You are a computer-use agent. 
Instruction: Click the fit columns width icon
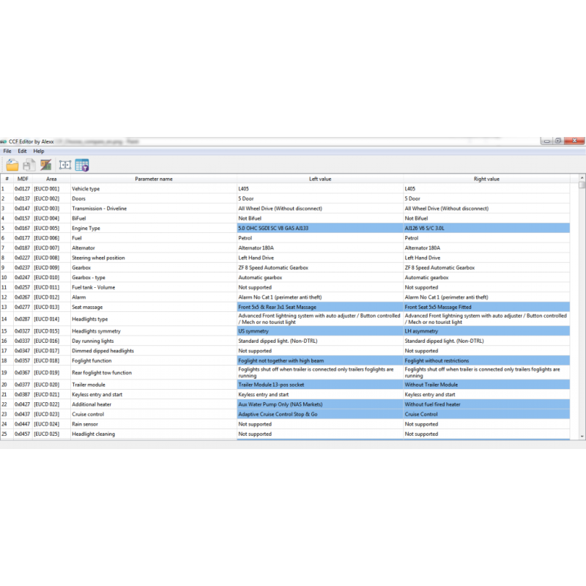64,164
